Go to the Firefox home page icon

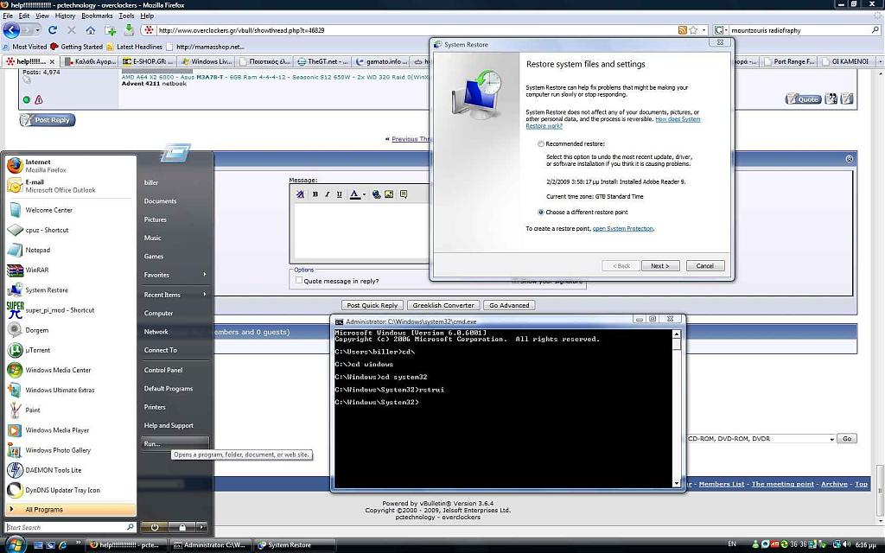pos(90,30)
